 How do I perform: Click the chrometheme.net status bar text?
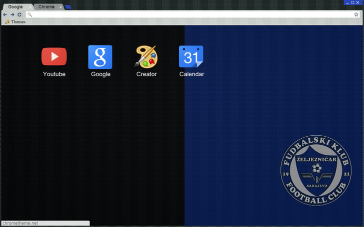(20, 224)
